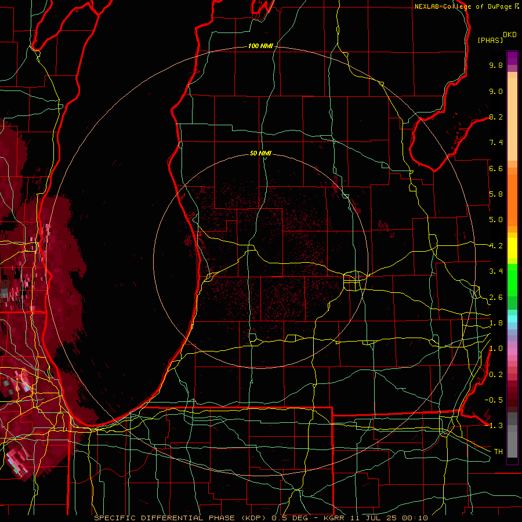
Task: Click the -0.5 value on the color scale
Action: [x=494, y=400]
